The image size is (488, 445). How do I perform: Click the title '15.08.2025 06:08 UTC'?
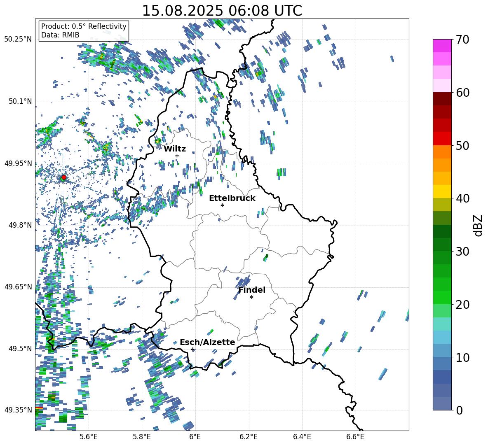tap(222, 11)
